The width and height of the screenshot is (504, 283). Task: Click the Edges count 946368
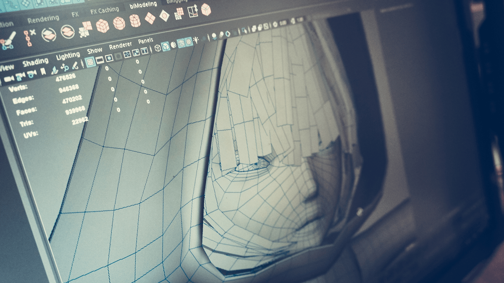click(68, 89)
